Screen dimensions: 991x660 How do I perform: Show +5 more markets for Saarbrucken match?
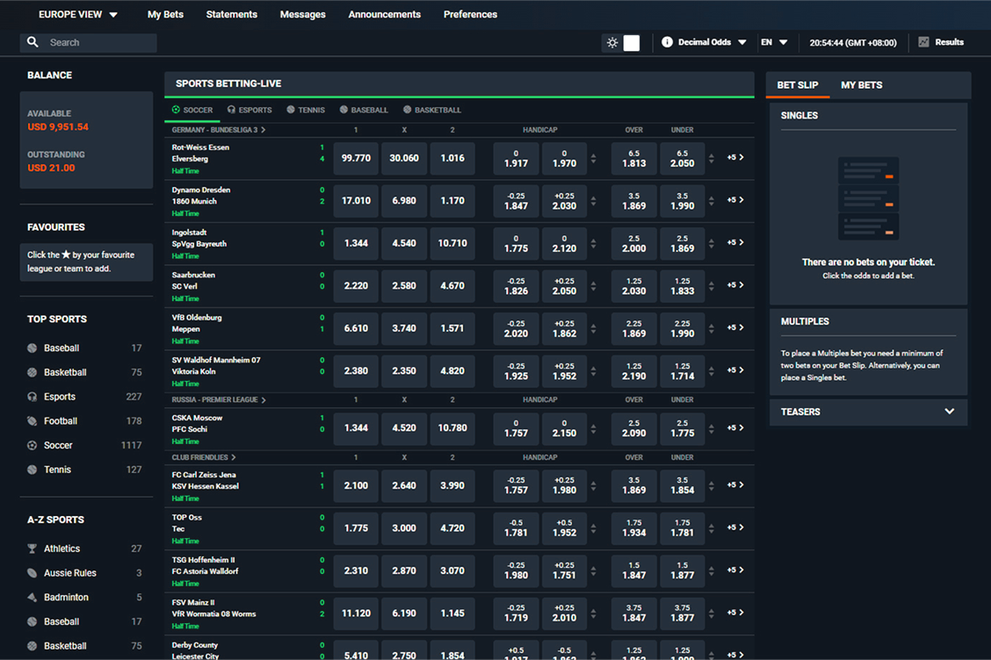[x=735, y=285]
